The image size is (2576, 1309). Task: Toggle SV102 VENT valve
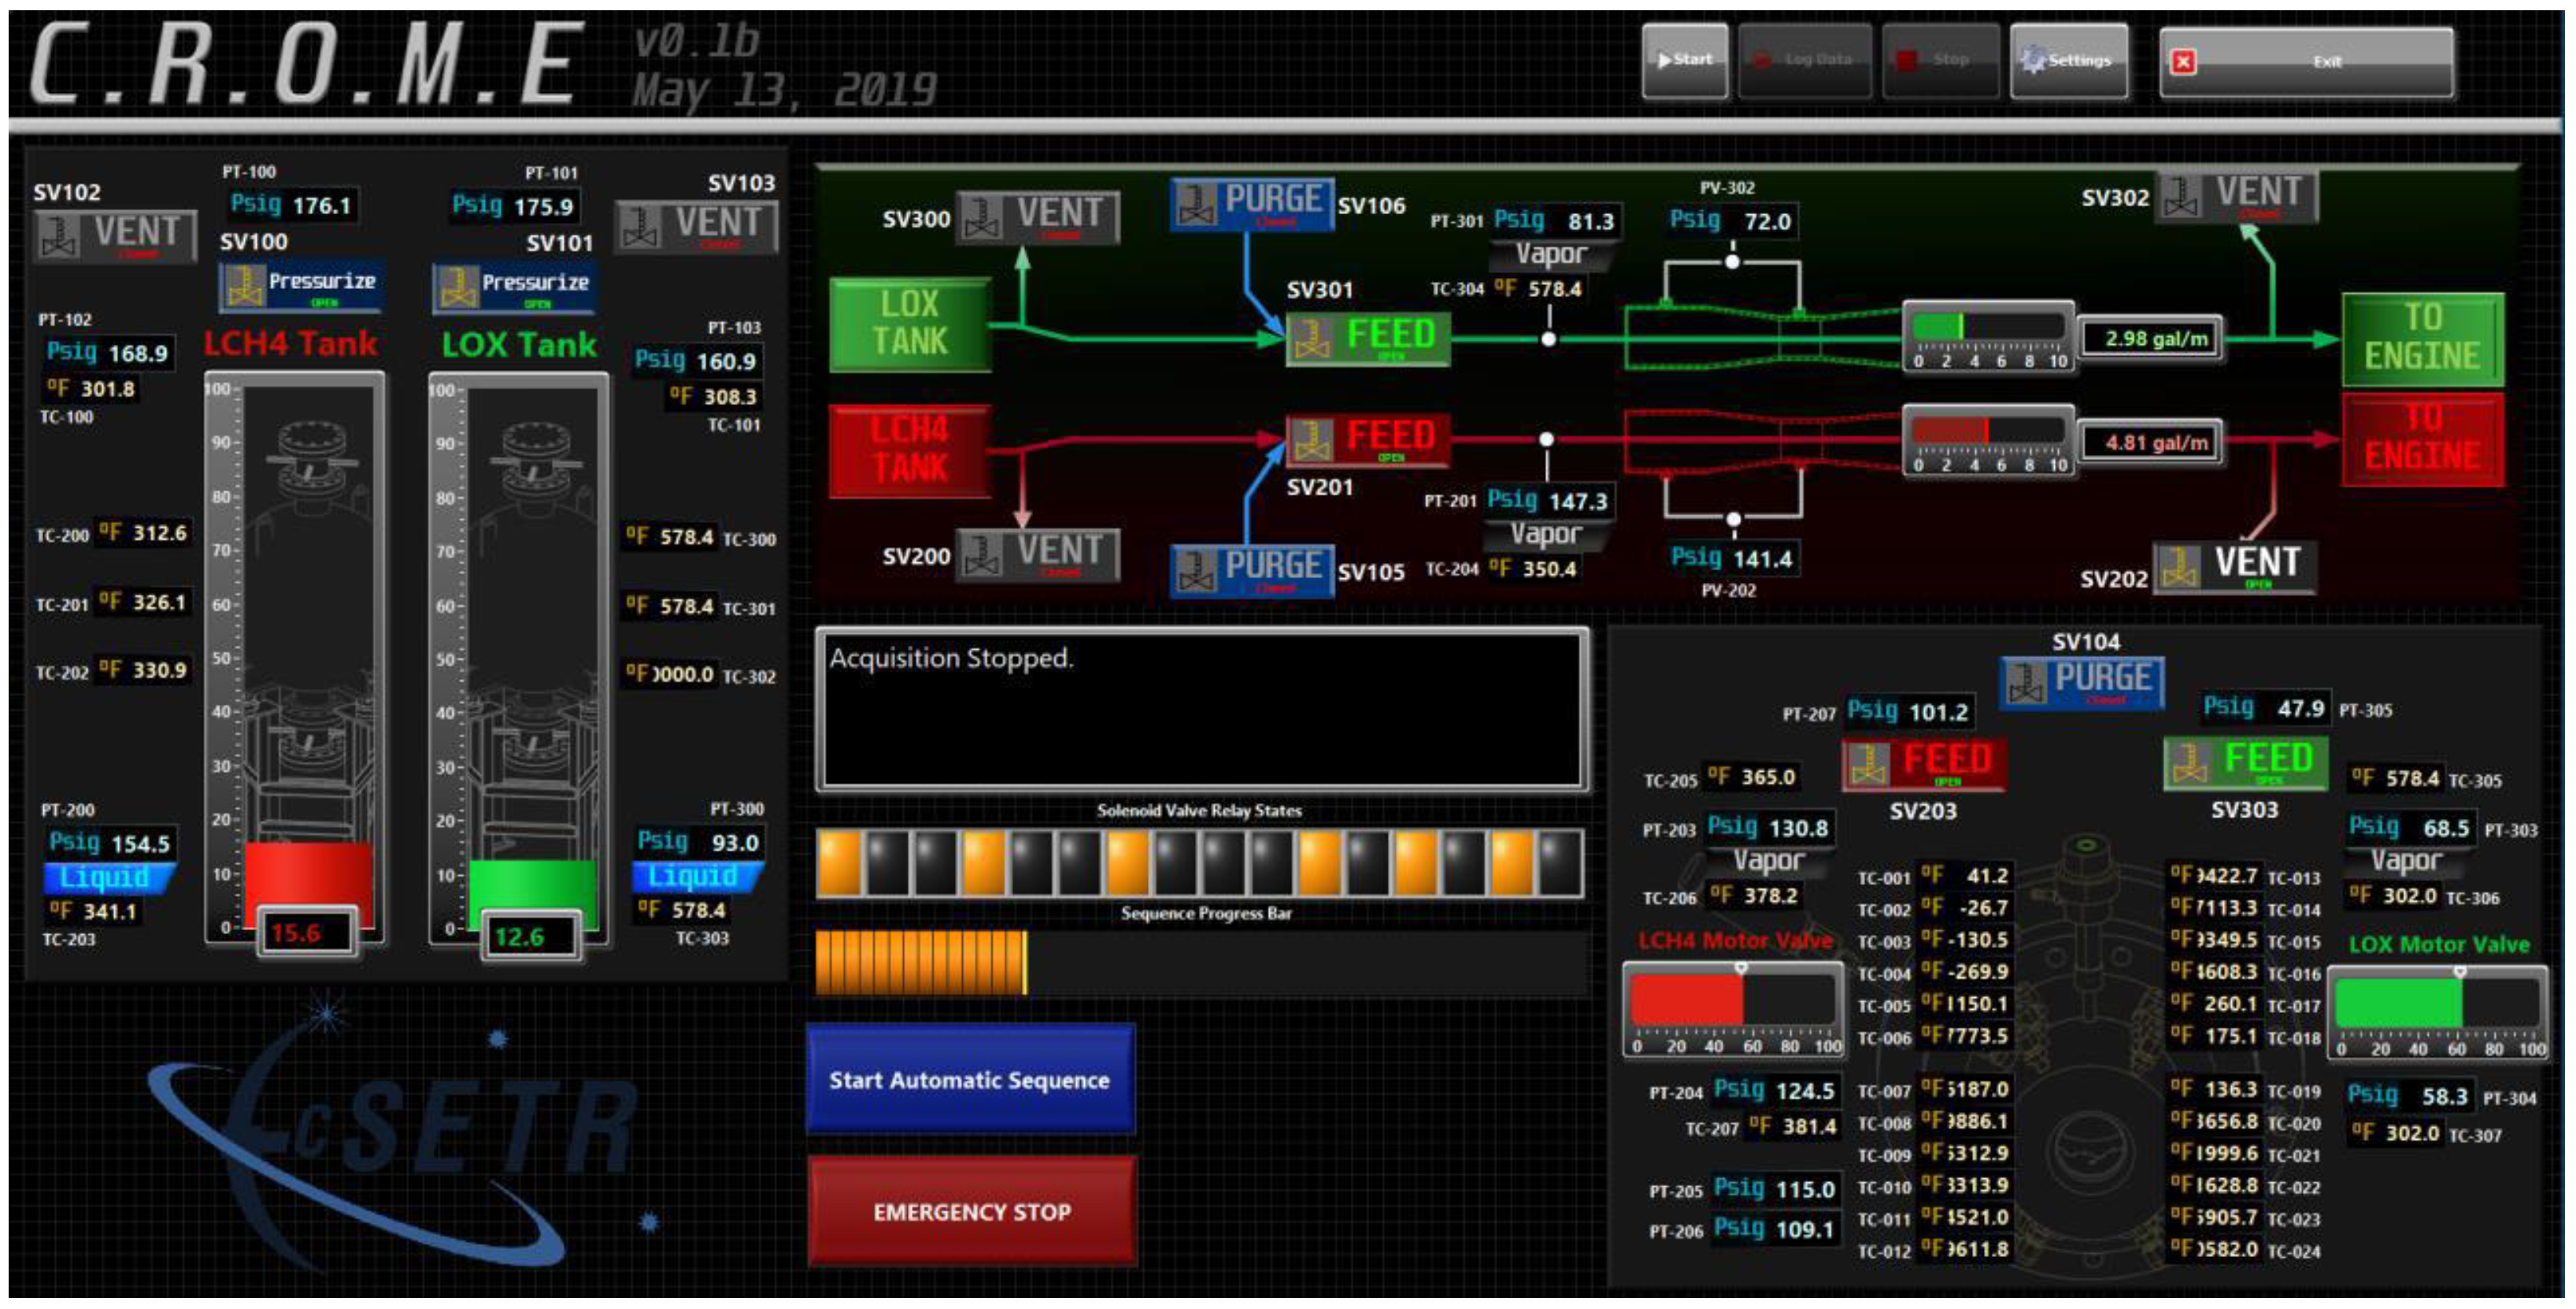click(114, 235)
